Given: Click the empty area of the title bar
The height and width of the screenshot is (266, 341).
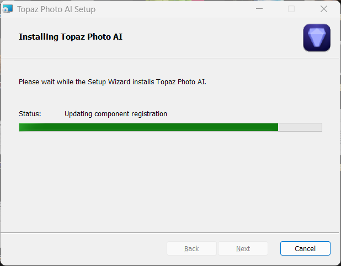Looking at the screenshot, I should (x=177, y=9).
